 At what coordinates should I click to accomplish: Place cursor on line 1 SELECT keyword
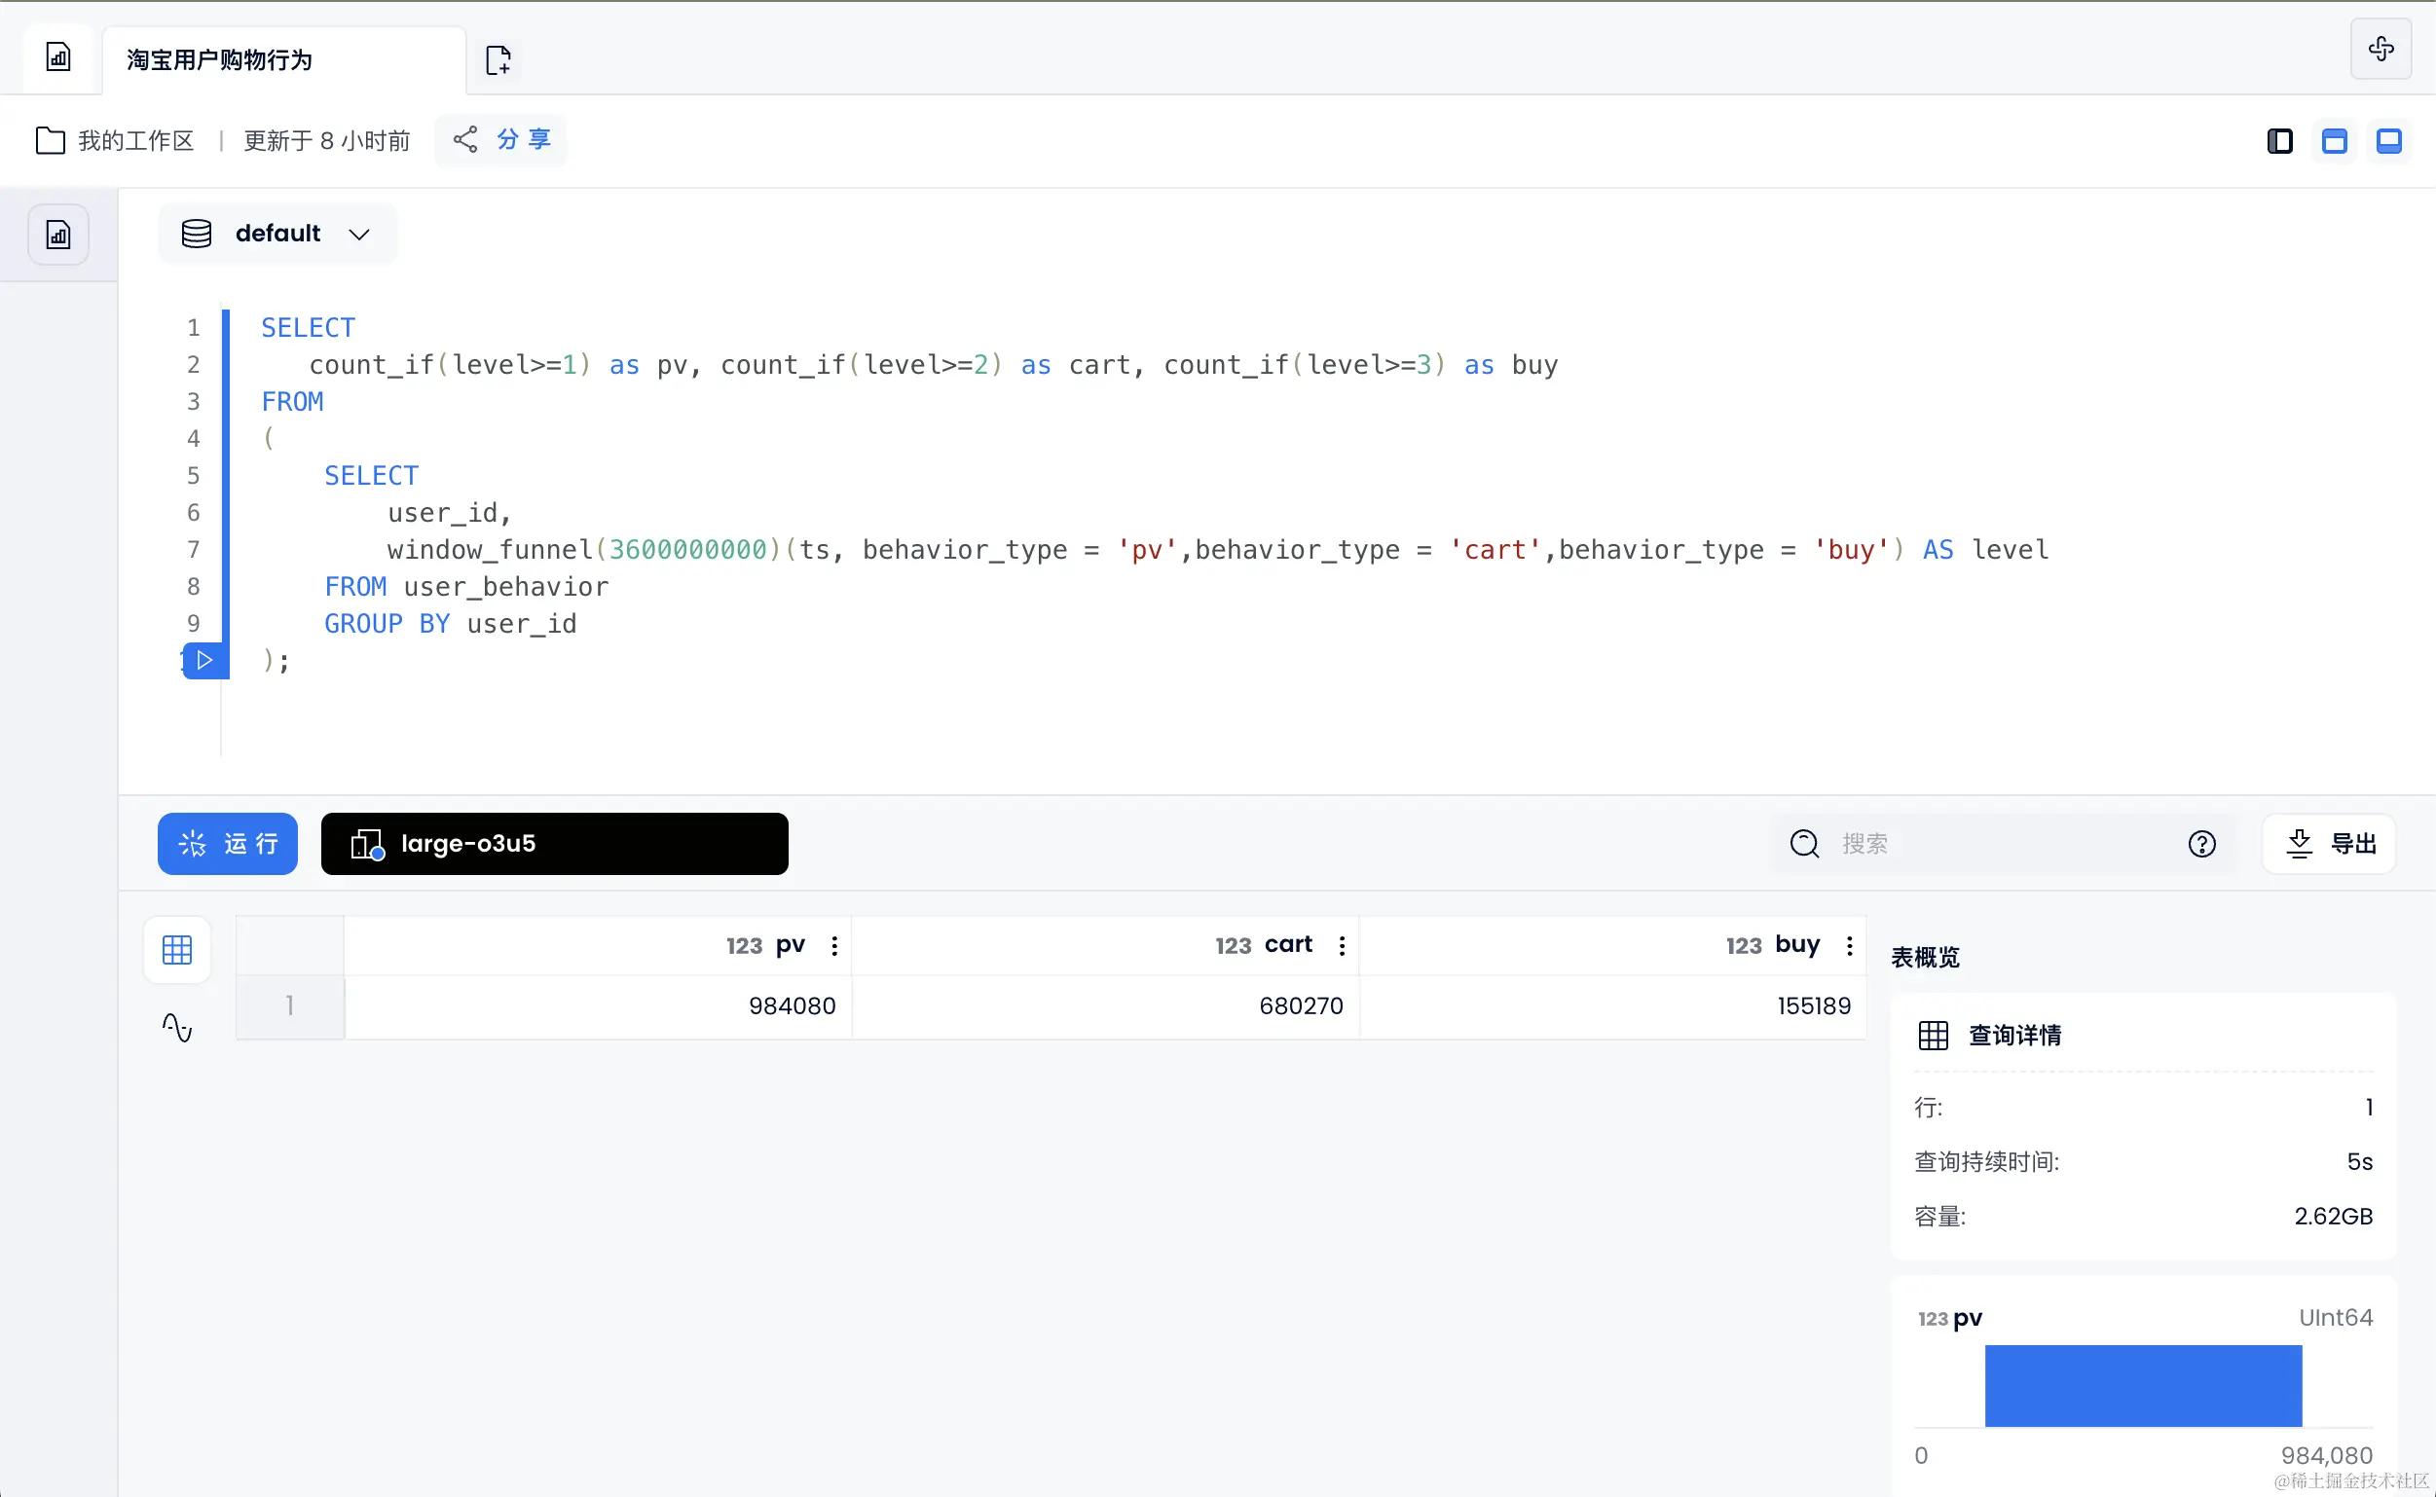(x=308, y=328)
